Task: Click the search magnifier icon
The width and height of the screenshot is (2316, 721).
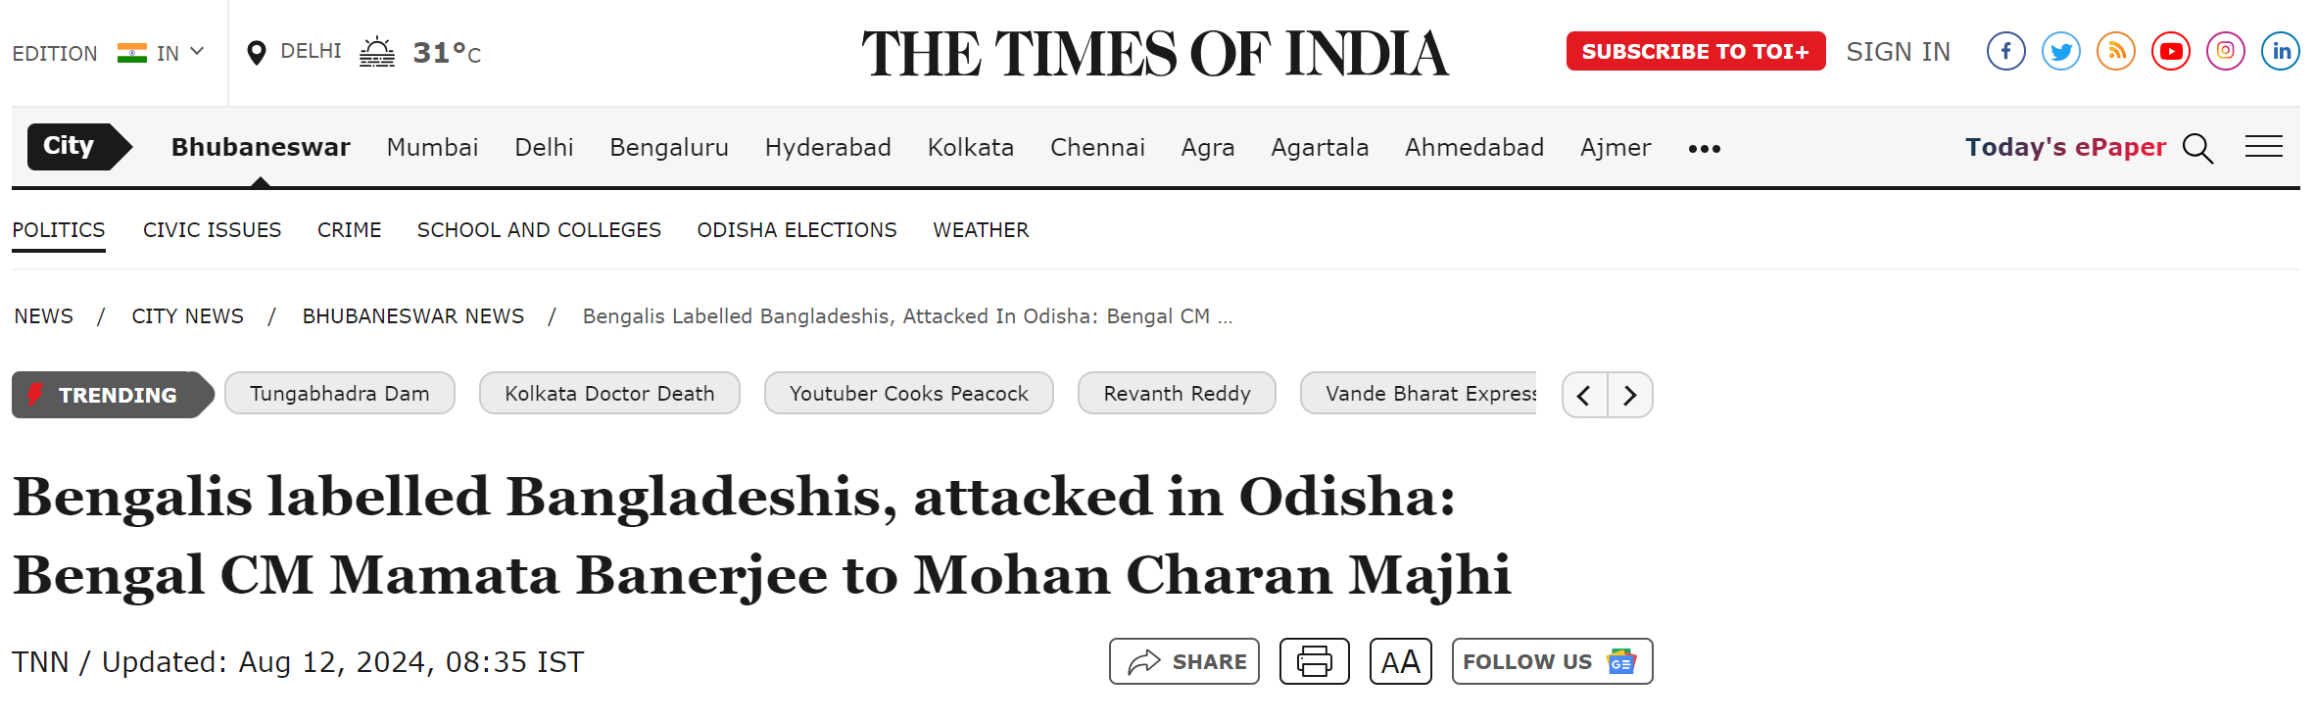Action: (2197, 148)
